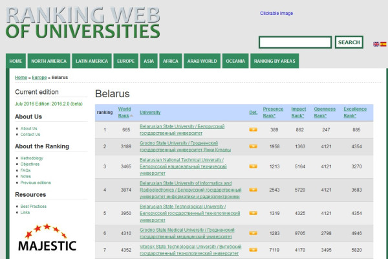Sort table by Openness Rank column

[325, 113]
